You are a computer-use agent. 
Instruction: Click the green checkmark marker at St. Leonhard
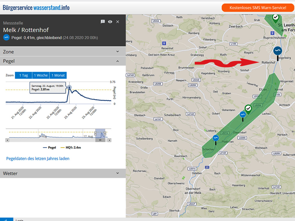275,18
